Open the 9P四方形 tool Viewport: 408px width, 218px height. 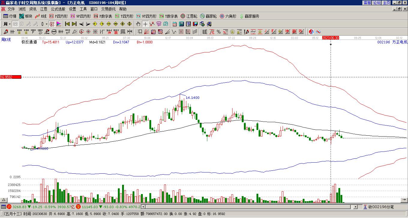click(x=80, y=16)
